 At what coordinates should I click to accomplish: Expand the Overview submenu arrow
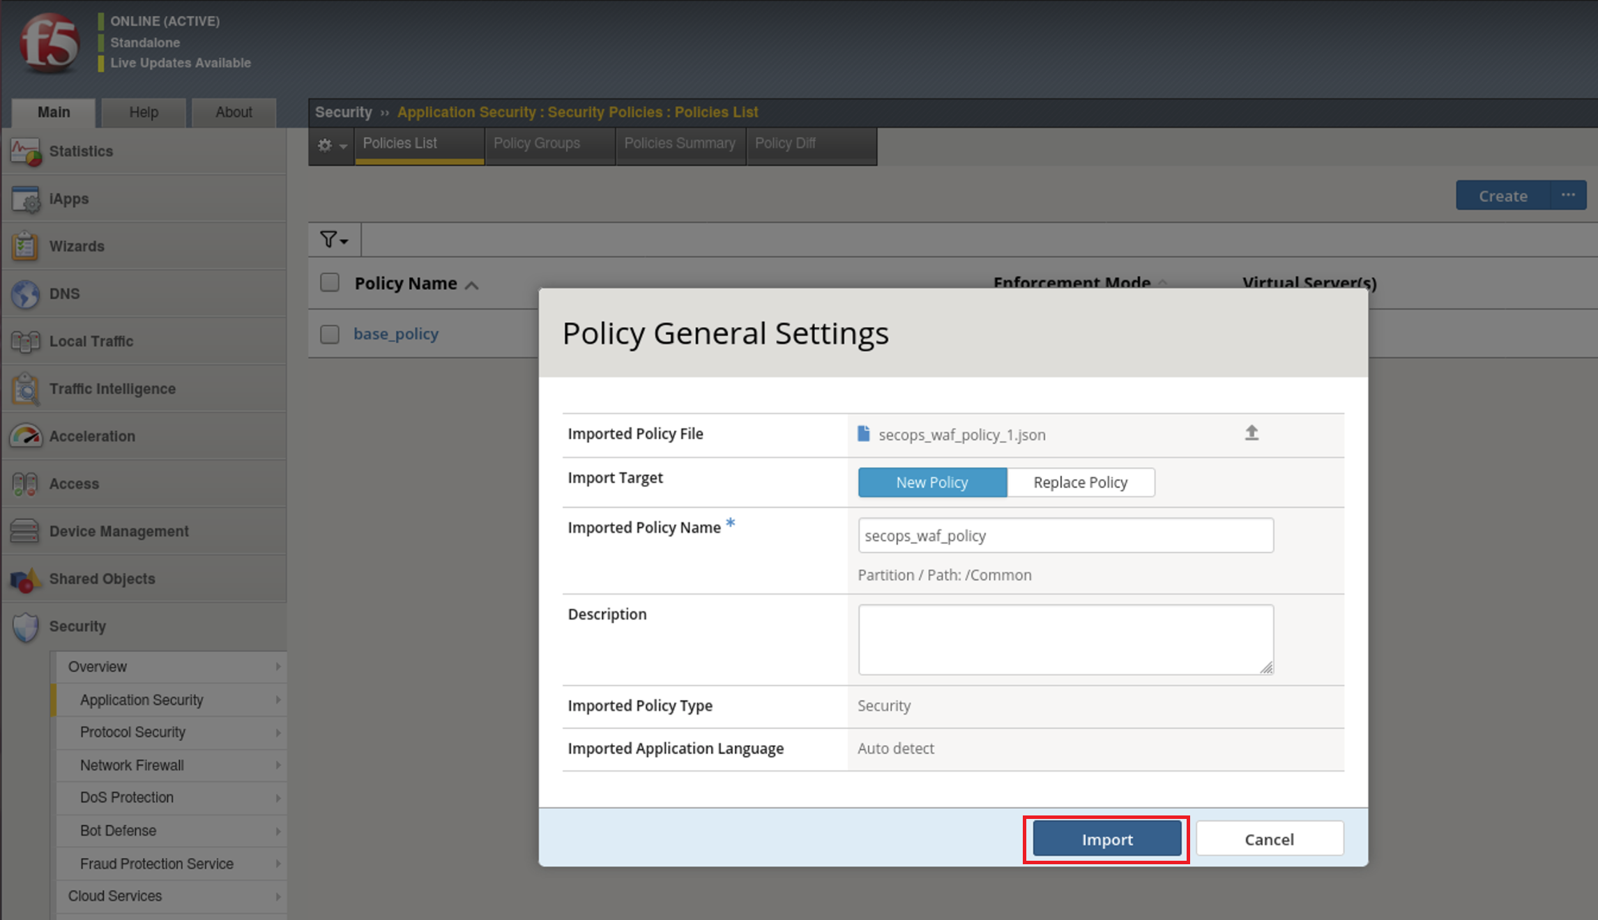tap(278, 667)
